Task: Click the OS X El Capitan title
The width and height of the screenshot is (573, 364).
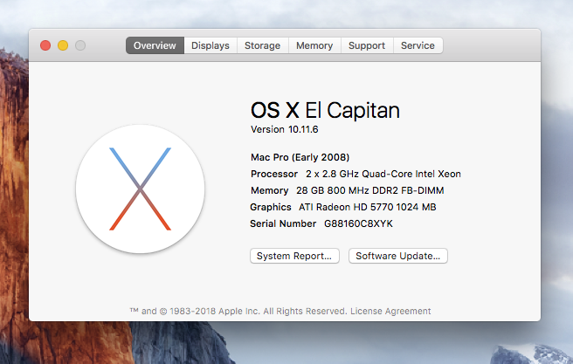Action: 325,110
